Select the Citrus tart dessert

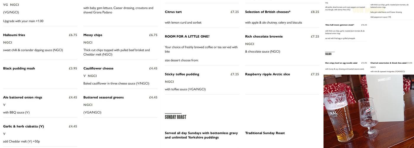pos(173,12)
